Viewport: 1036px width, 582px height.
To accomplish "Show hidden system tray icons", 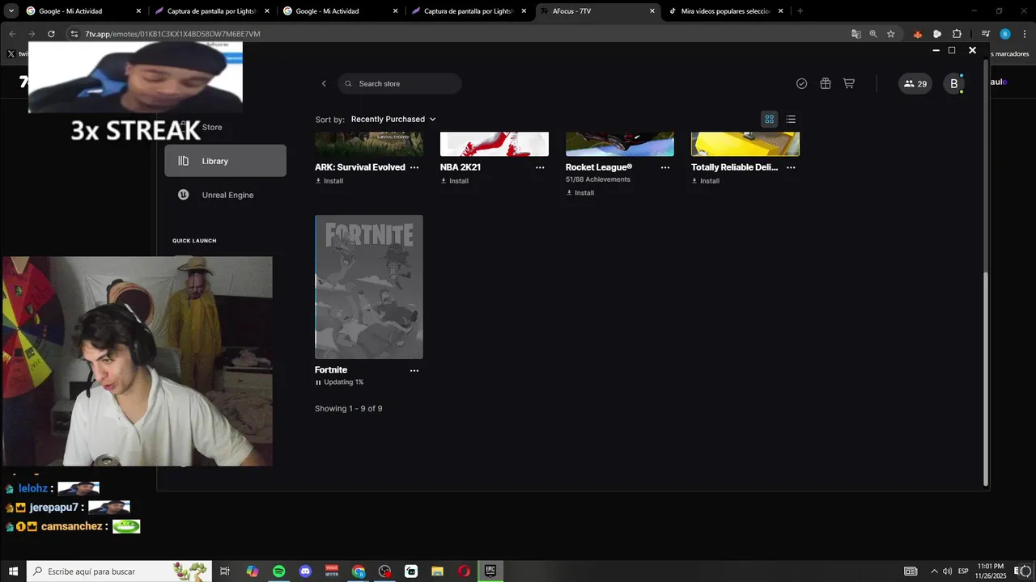I will pos(934,571).
